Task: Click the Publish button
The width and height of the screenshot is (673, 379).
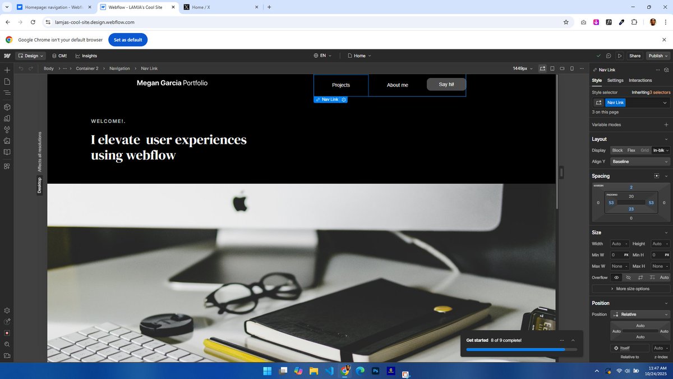Action: (x=658, y=56)
